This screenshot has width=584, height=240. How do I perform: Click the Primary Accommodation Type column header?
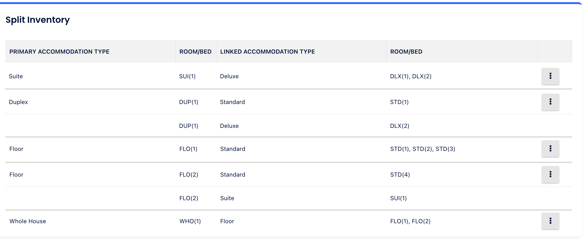point(59,52)
